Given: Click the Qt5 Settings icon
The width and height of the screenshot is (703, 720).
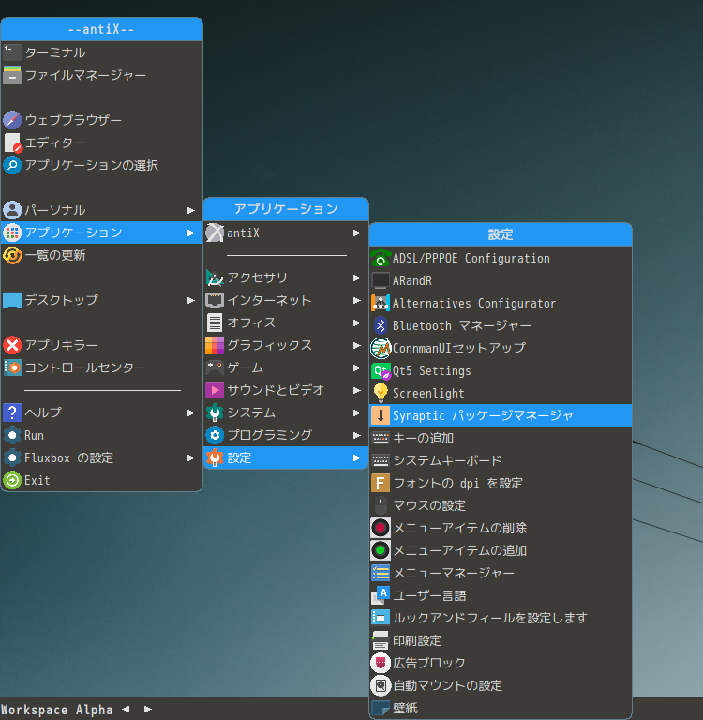Looking at the screenshot, I should point(381,370).
